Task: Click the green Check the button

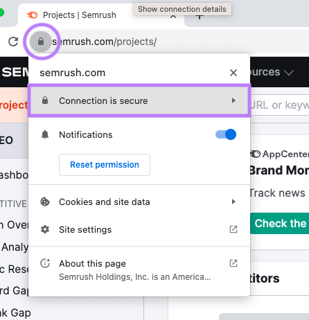Action: click(280, 223)
